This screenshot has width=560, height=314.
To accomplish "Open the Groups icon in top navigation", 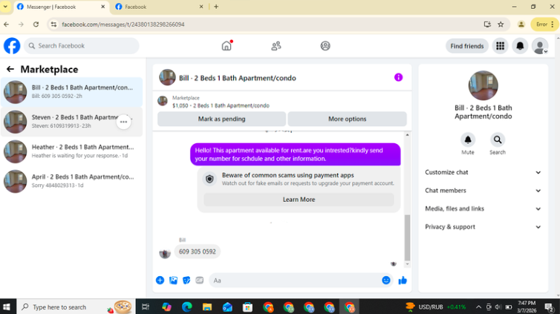I will point(325,46).
